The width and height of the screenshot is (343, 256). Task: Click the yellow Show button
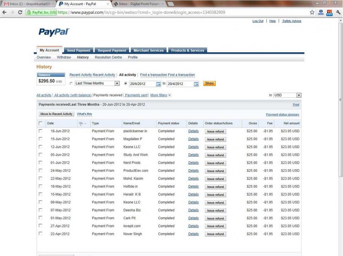[x=209, y=83]
